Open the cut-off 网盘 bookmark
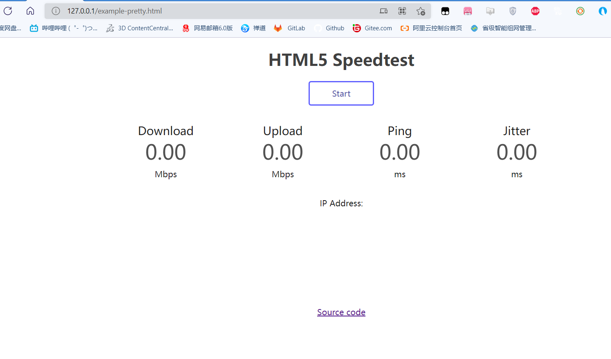This screenshot has height=359, width=611. [x=11, y=28]
